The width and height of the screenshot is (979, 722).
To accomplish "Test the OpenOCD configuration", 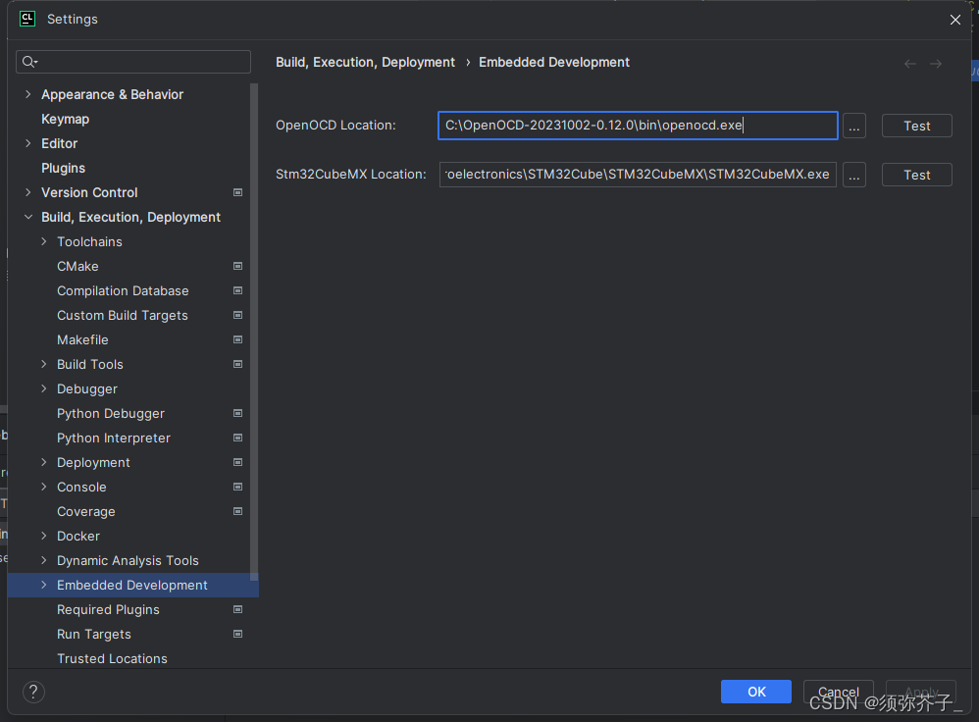I will pos(916,126).
